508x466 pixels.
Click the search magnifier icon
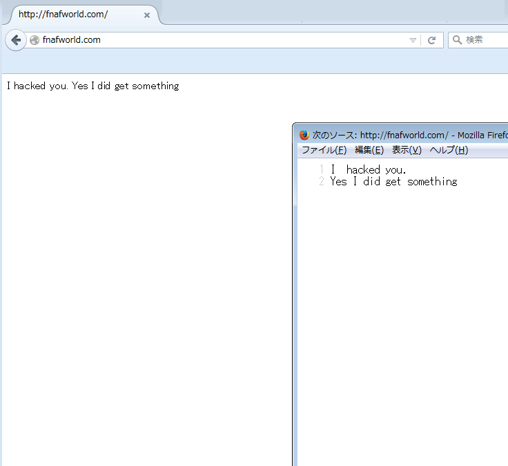point(457,40)
